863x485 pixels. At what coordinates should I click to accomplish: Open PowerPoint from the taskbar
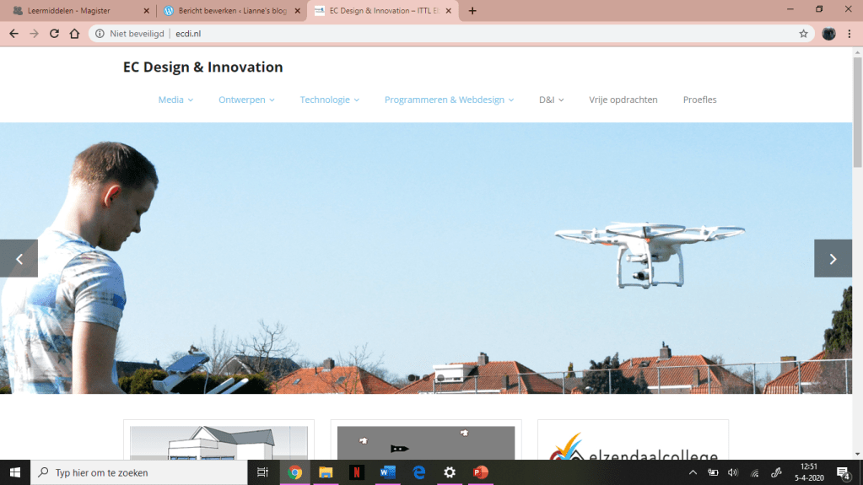pyautogui.click(x=480, y=472)
